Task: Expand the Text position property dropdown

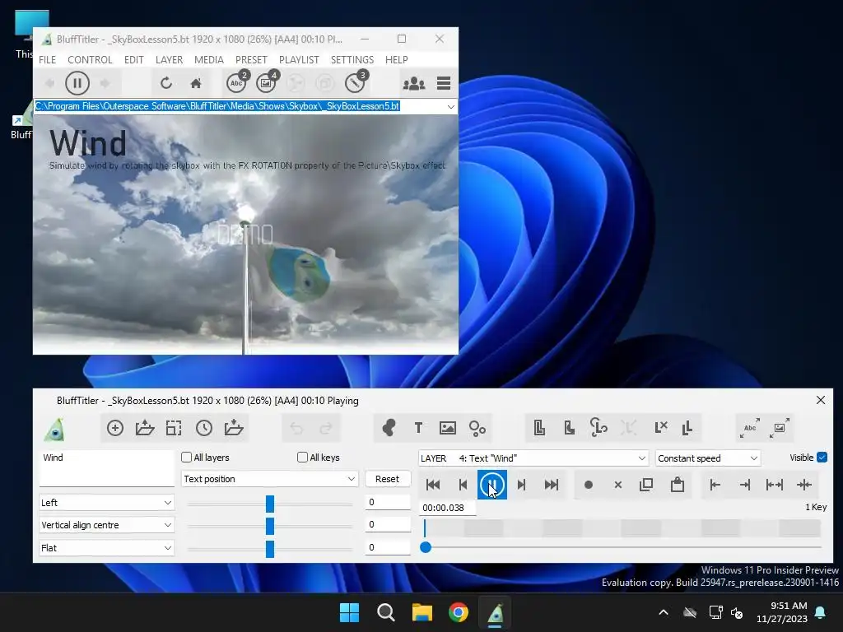Action: click(269, 479)
